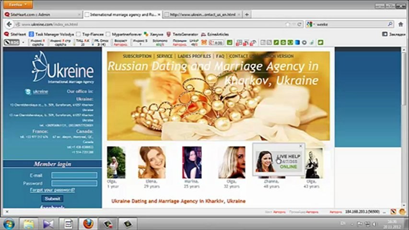Screen dimensions: 409x230
Task: Open FAQ menu item
Action: (220, 56)
